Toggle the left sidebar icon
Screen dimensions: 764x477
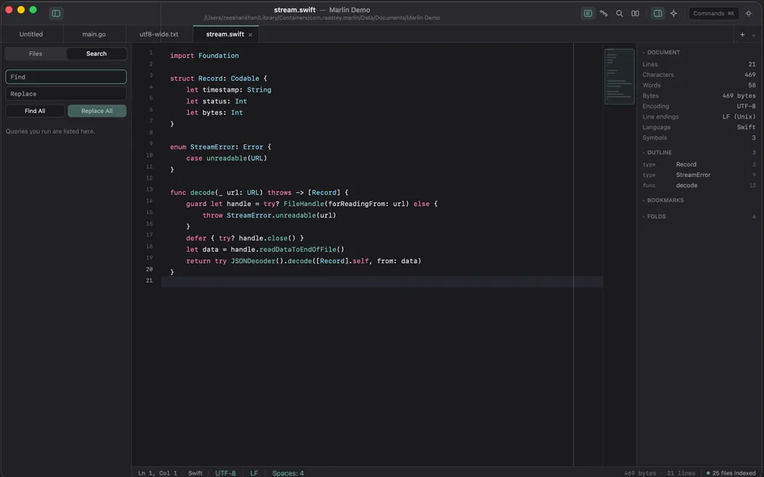click(x=56, y=13)
